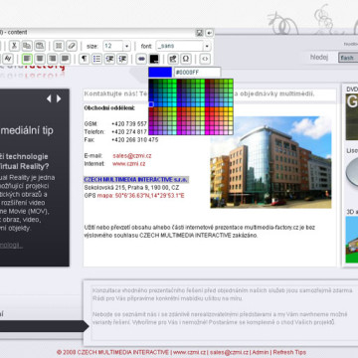
Task: Click the Paste clipboard icon
Action: pyautogui.click(x=40, y=46)
